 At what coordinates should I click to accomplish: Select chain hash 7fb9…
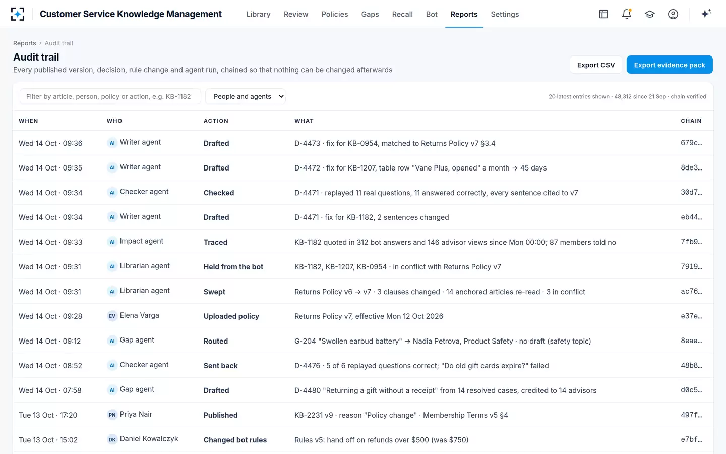(691, 242)
